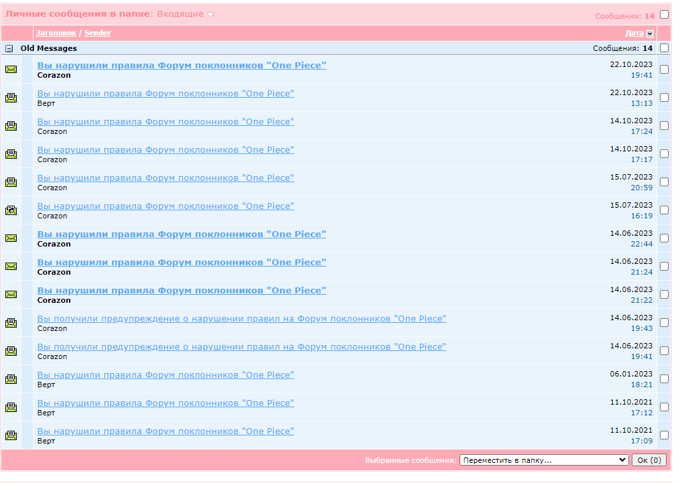Viewport: 680px width, 483px height.
Task: Tick the checkbox for message 14.10.2023 17:17
Action: [664, 154]
